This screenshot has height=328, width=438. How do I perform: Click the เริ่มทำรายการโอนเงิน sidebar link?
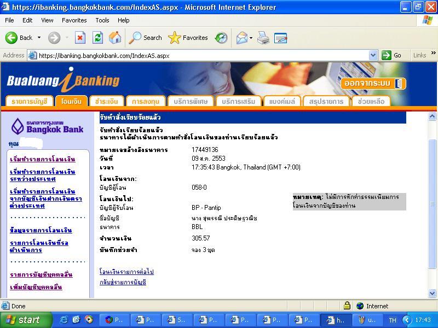[43, 159]
